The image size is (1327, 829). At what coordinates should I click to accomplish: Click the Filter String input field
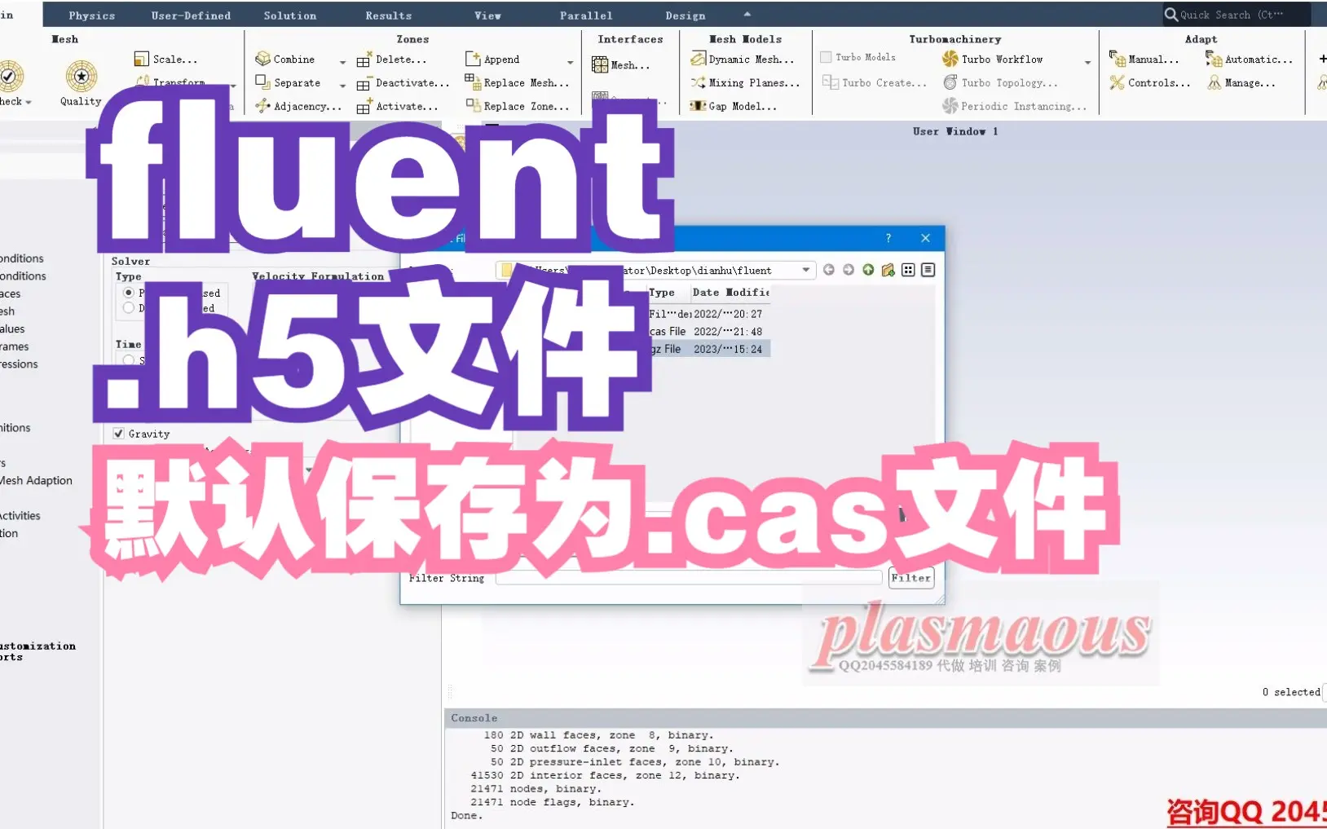coord(689,578)
